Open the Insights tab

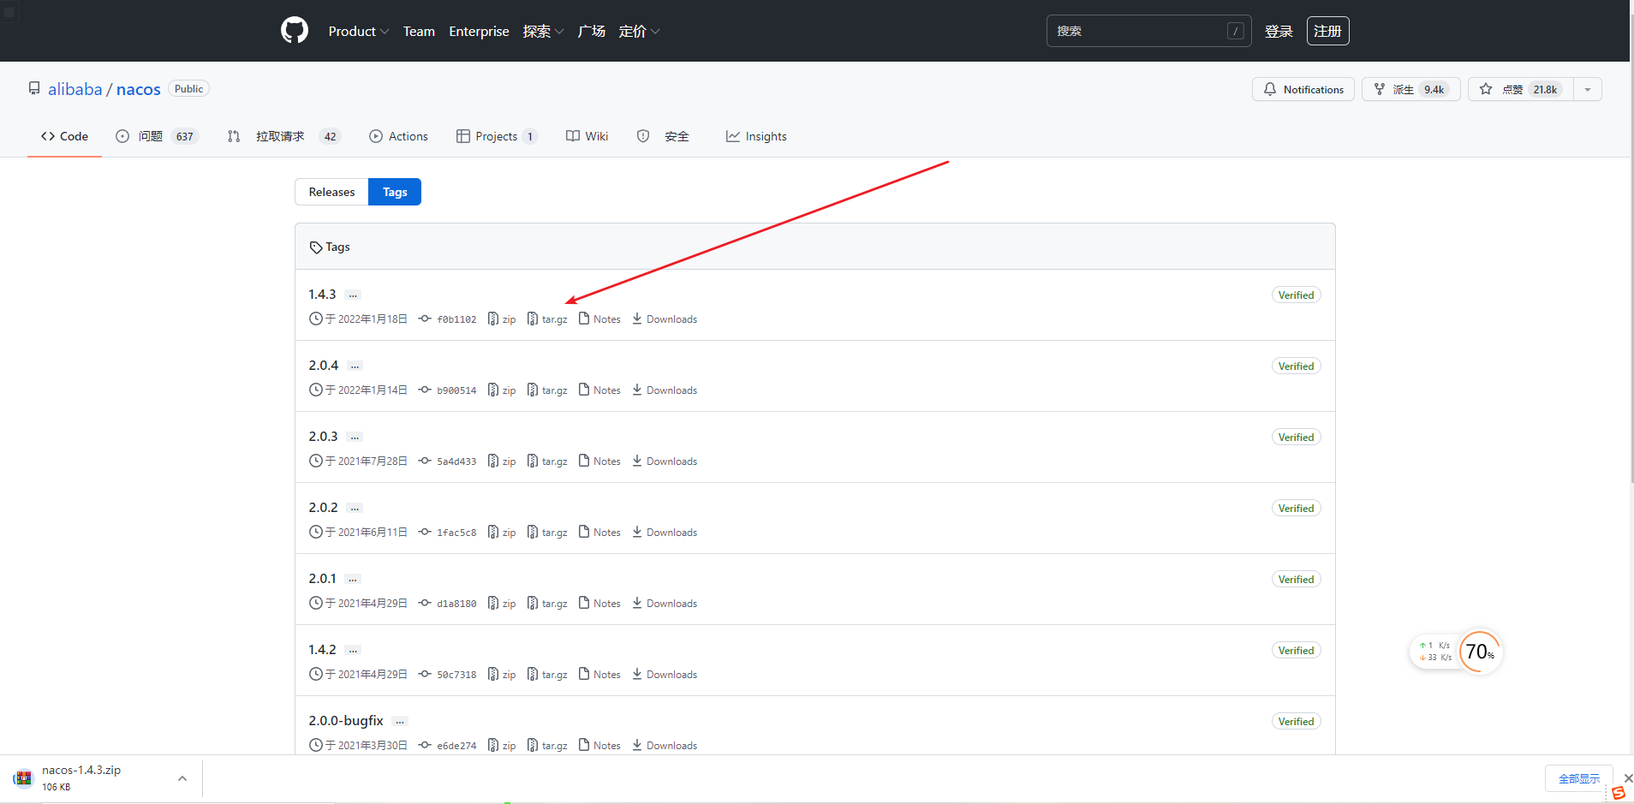(756, 136)
